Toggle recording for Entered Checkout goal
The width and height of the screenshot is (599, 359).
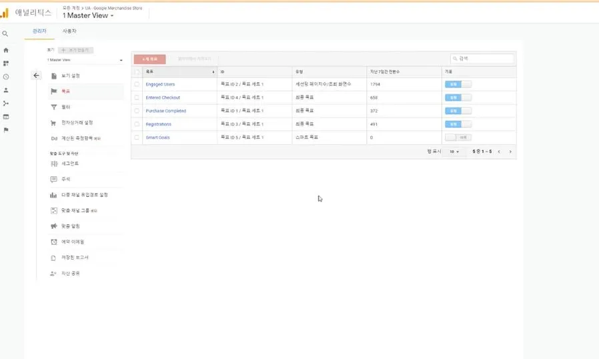[458, 97]
